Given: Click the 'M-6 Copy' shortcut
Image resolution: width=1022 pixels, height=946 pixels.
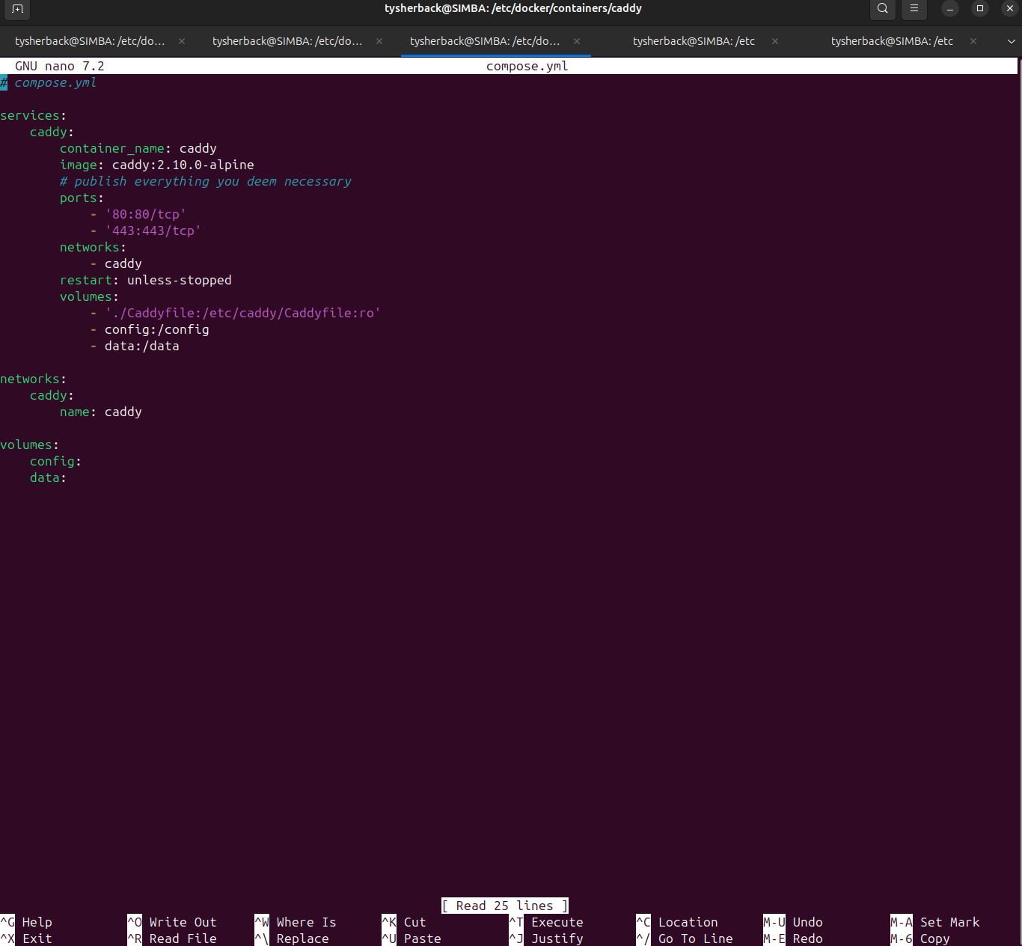Looking at the screenshot, I should [x=920, y=939].
